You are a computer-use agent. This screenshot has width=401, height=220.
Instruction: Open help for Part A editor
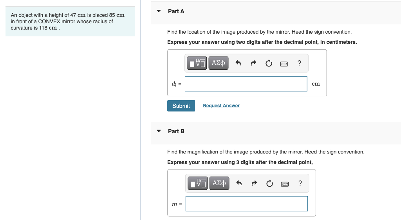[299, 63]
